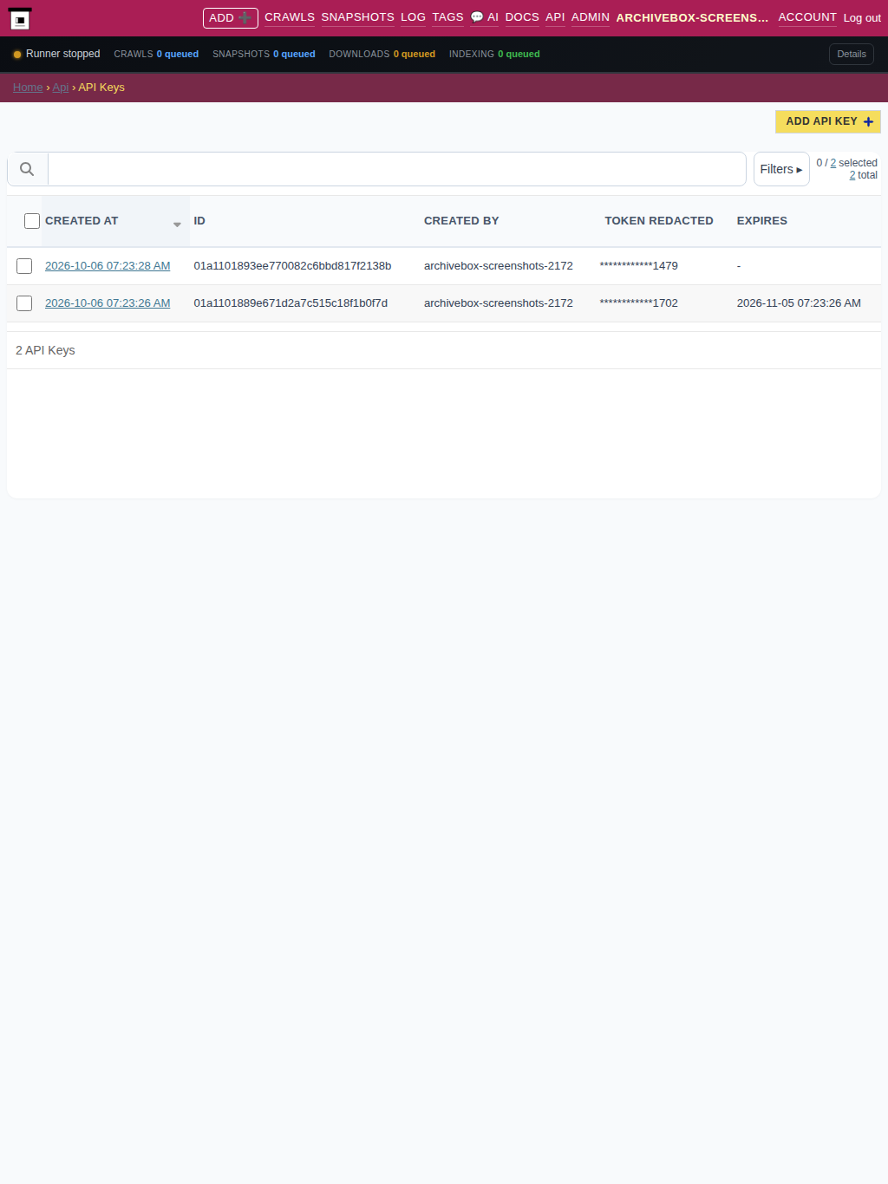This screenshot has width=888, height=1184.
Task: Check the row ending in token 1479
Action: (24, 266)
